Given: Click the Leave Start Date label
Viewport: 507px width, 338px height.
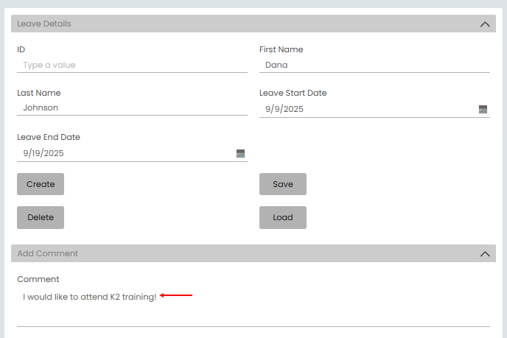Looking at the screenshot, I should point(293,93).
